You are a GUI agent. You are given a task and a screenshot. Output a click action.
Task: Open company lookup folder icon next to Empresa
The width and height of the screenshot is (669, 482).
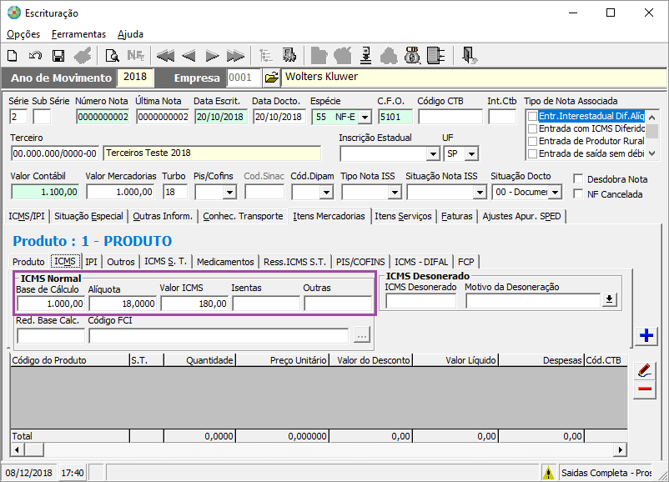tap(271, 78)
